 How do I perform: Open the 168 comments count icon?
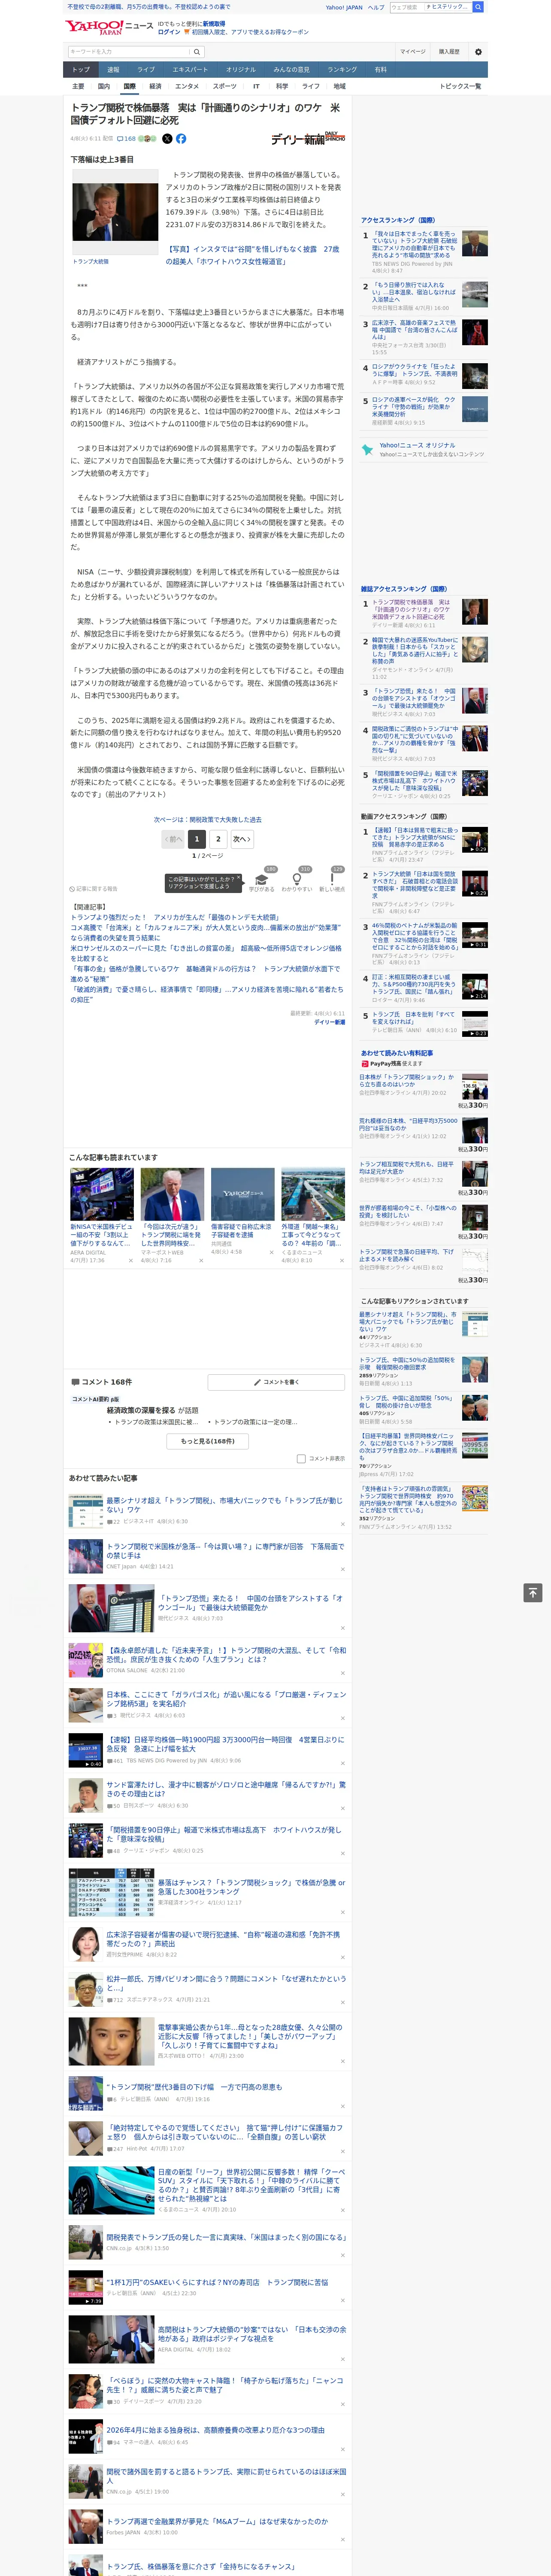pyautogui.click(x=126, y=139)
